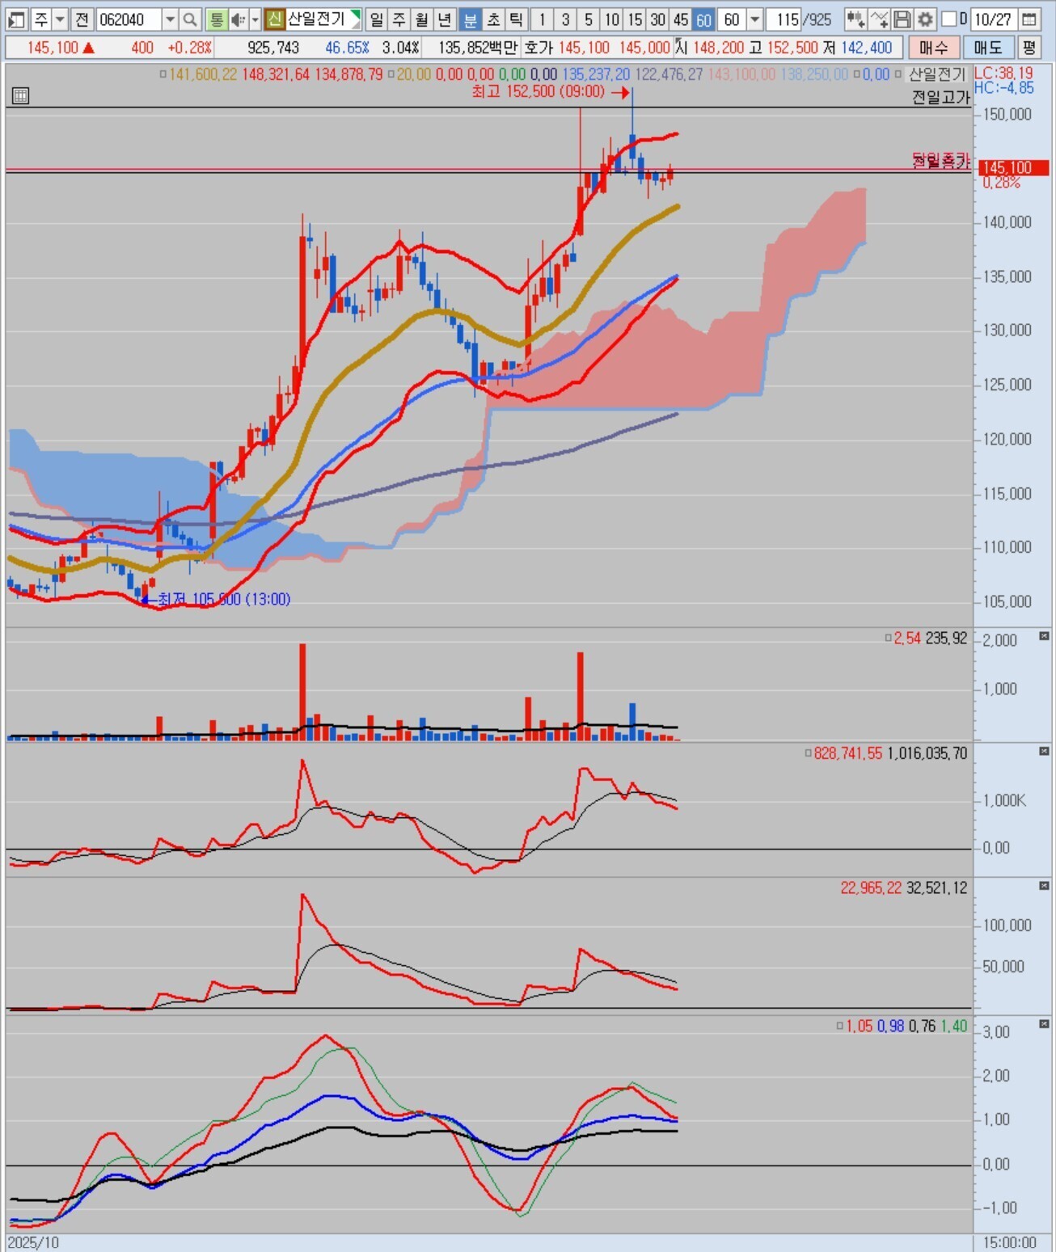Click the 2,54 volume legend value
Viewport: 1056px width, 1252px height.
click(907, 639)
